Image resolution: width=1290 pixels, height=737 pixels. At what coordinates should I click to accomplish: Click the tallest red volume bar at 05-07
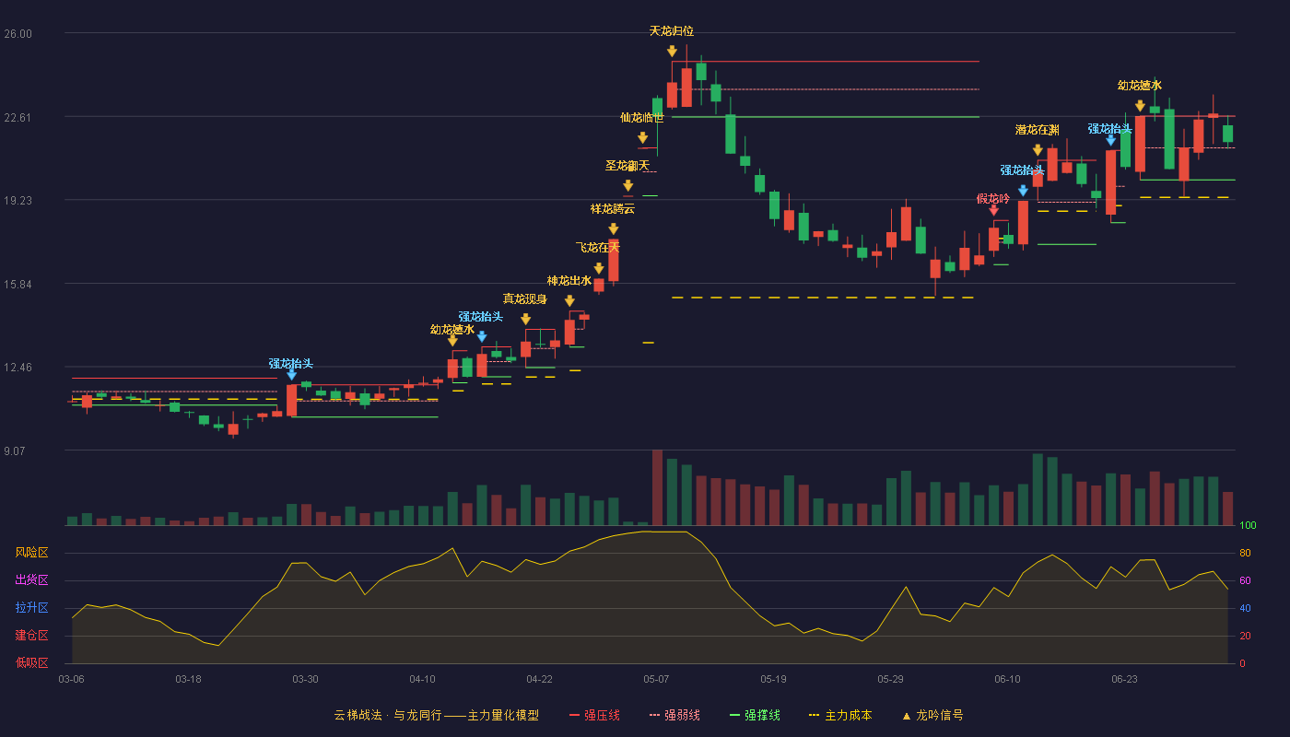[x=657, y=487]
